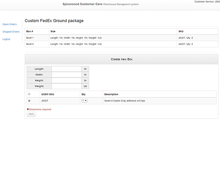Click the 'In' unit beside Length
This screenshot has height=179, width=220.
(x=85, y=69)
